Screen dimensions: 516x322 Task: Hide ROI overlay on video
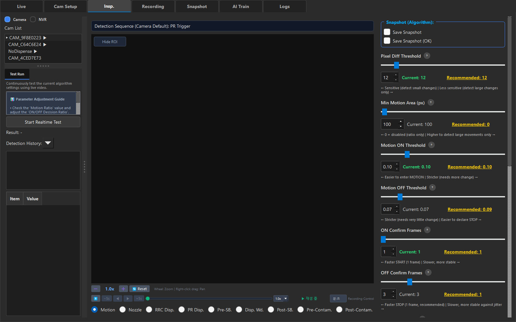tap(110, 42)
